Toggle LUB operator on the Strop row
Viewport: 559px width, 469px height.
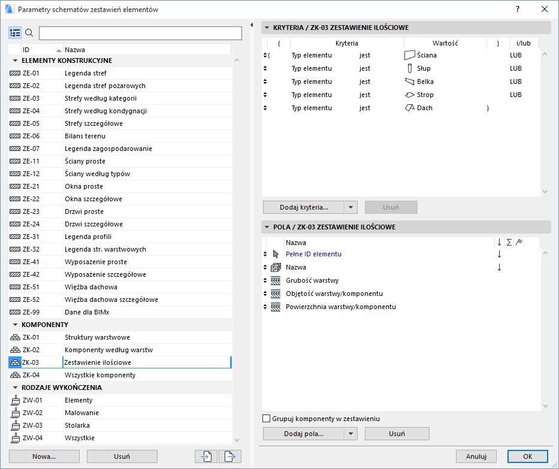pyautogui.click(x=515, y=95)
